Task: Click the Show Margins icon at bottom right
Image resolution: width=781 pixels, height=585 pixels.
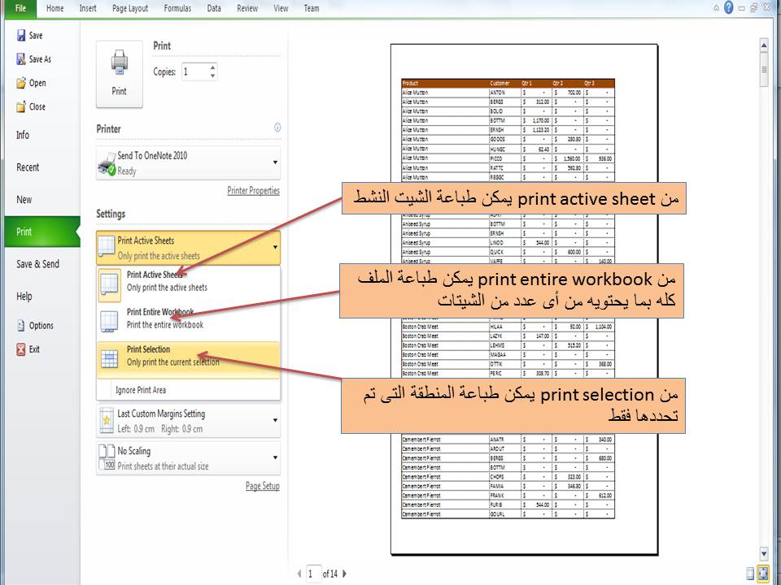Action: [x=751, y=574]
